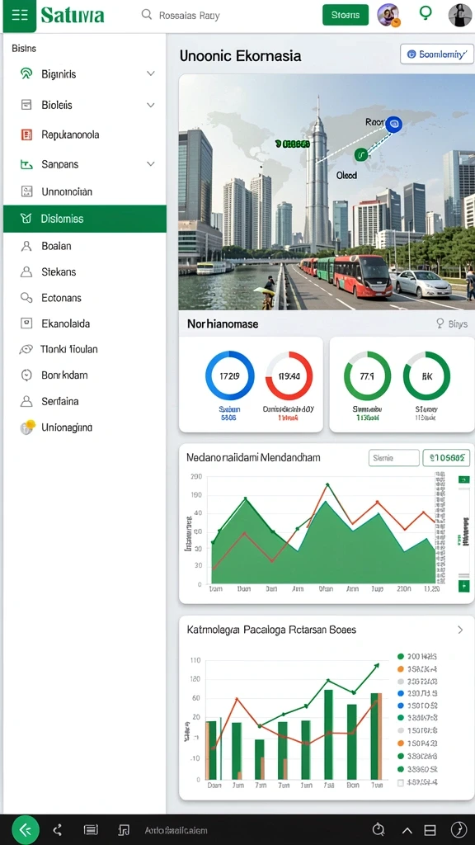Click the green back arrow circle in bottom bar
This screenshot has width=475, height=845.
click(x=26, y=830)
